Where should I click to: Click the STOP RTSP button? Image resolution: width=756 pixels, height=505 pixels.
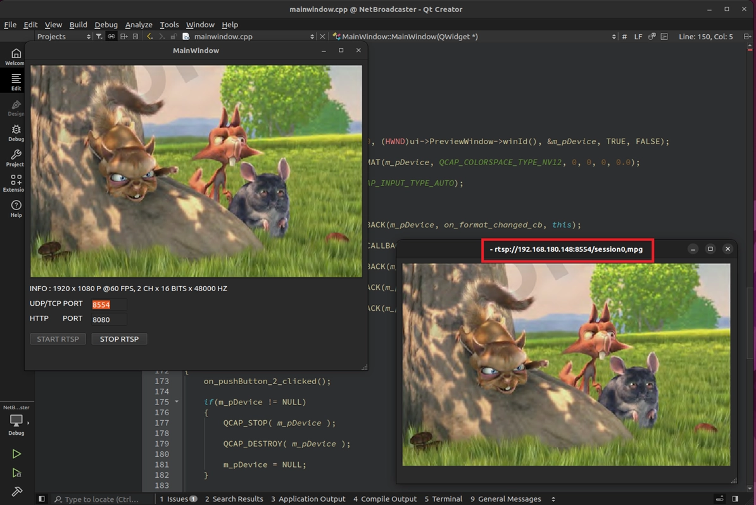coord(119,339)
